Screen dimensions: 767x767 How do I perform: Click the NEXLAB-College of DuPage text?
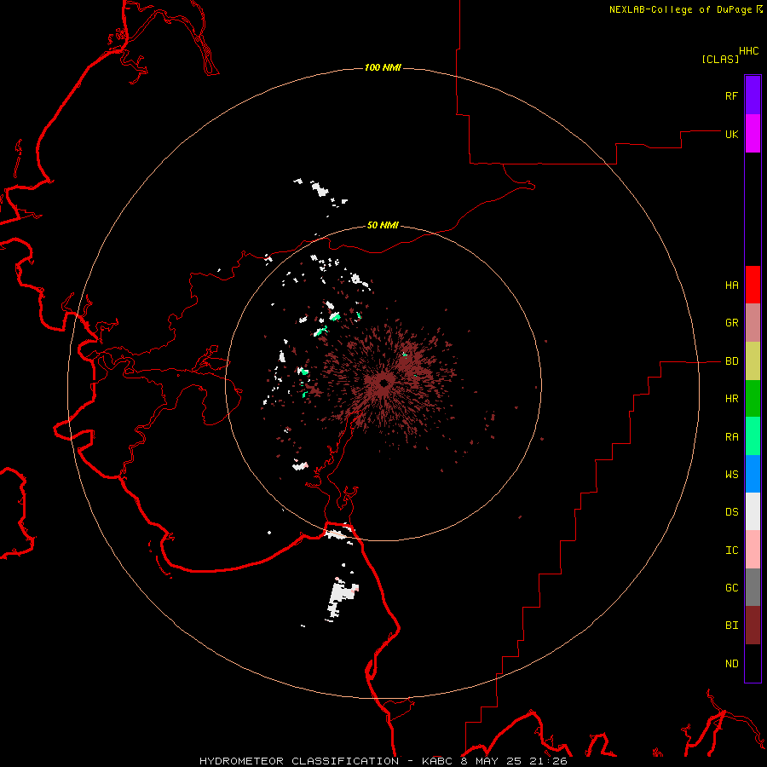pyautogui.click(x=680, y=9)
